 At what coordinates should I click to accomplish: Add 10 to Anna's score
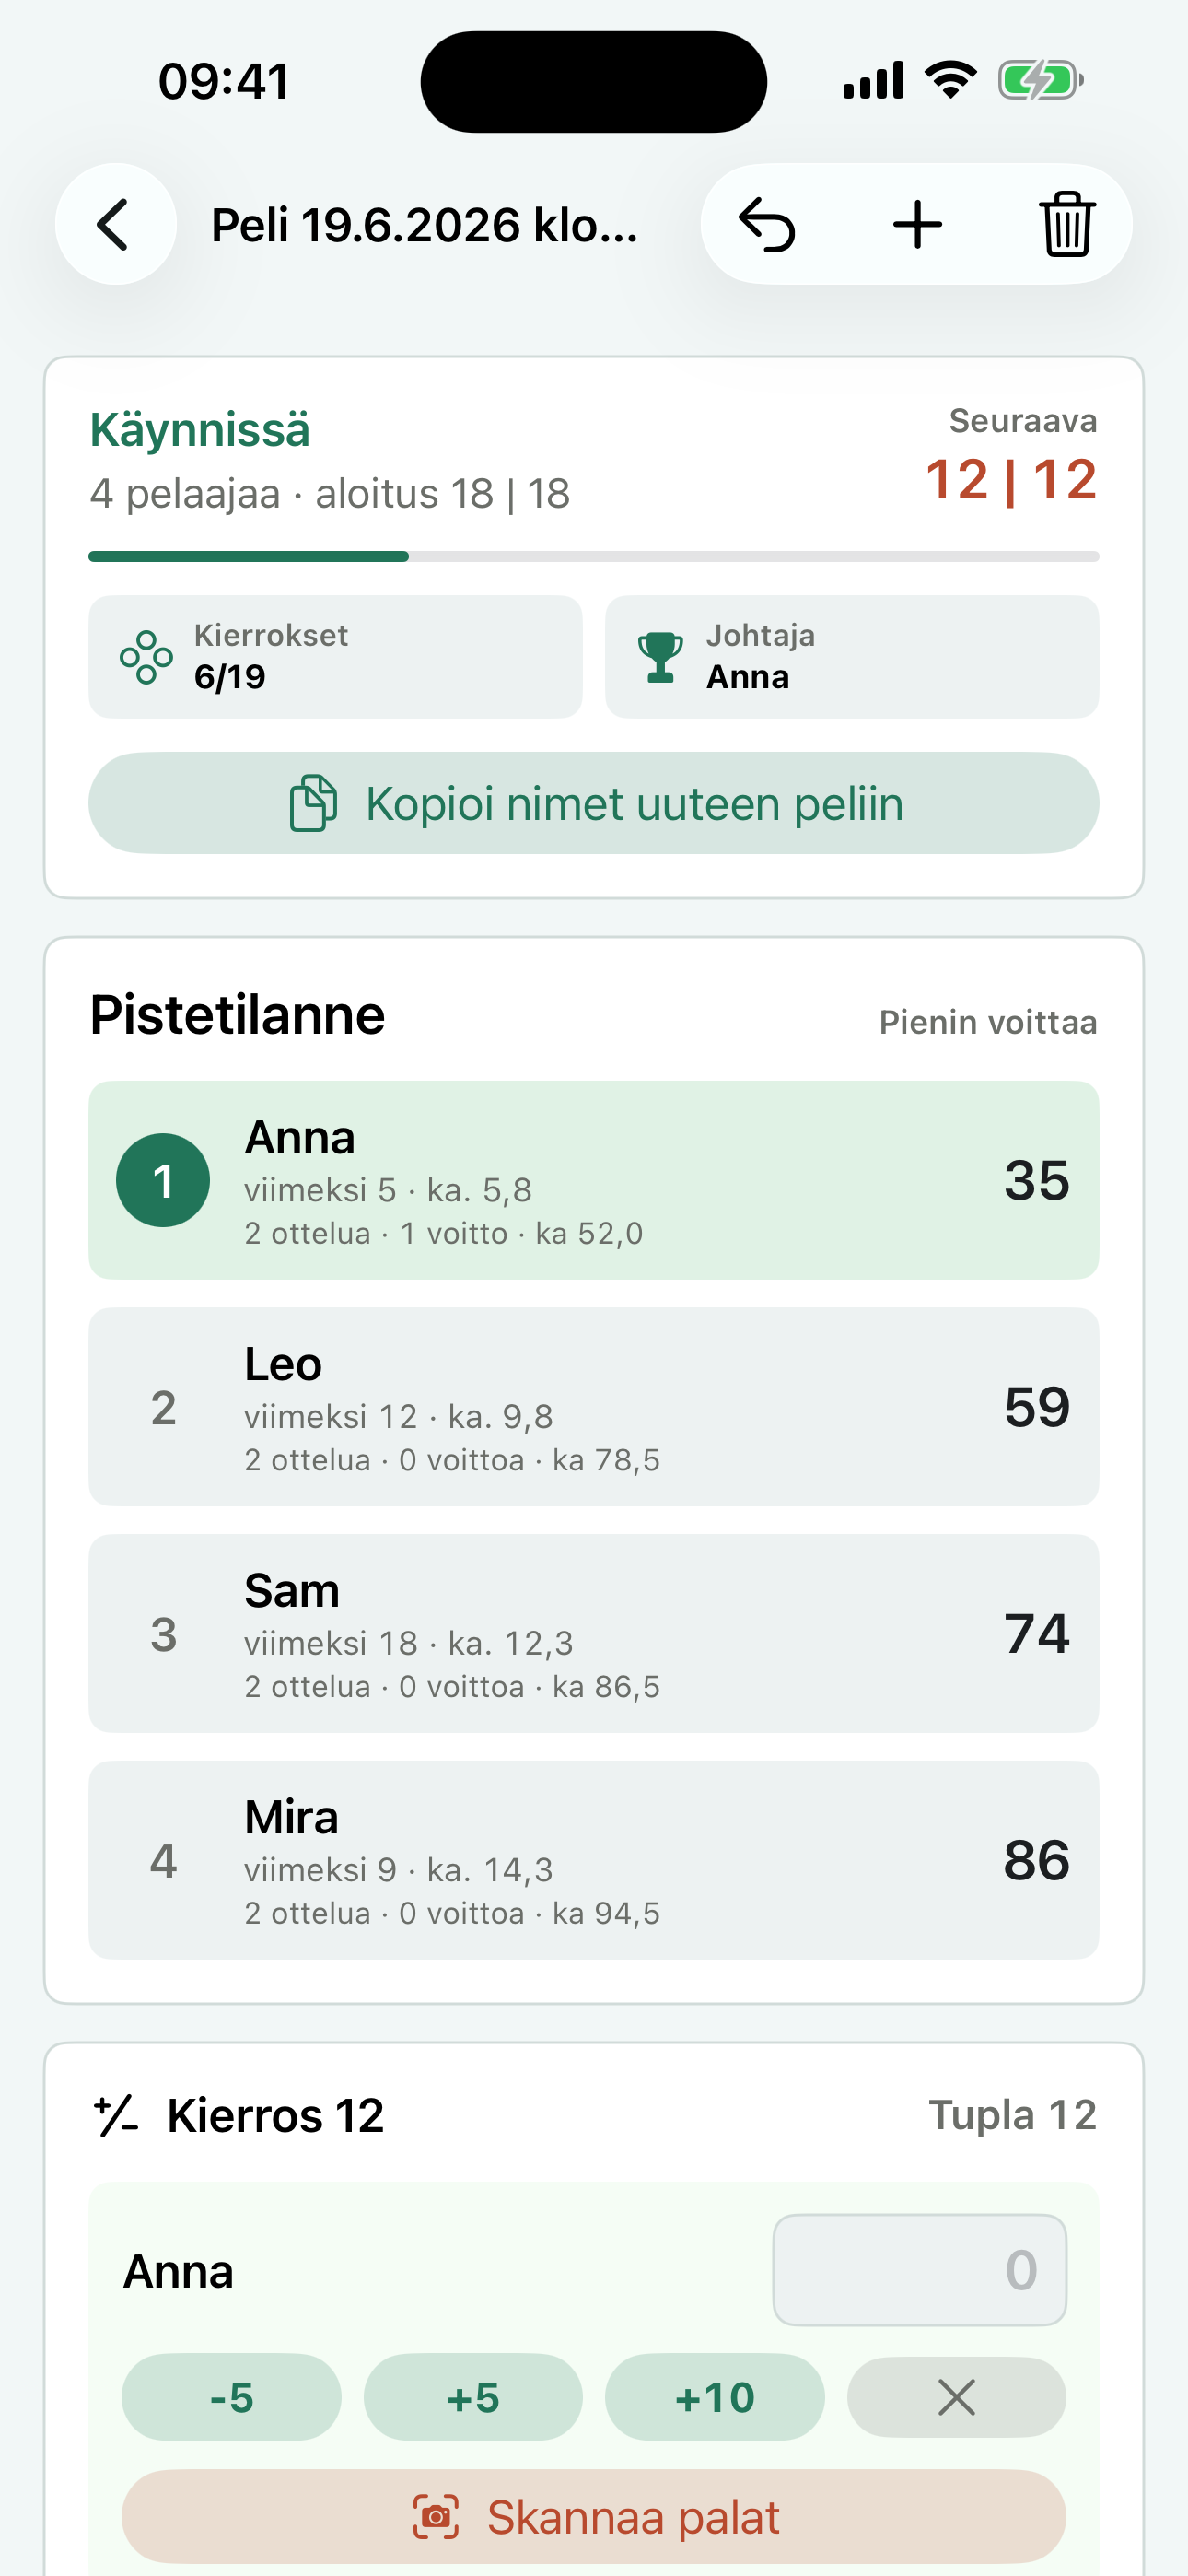coord(715,2397)
